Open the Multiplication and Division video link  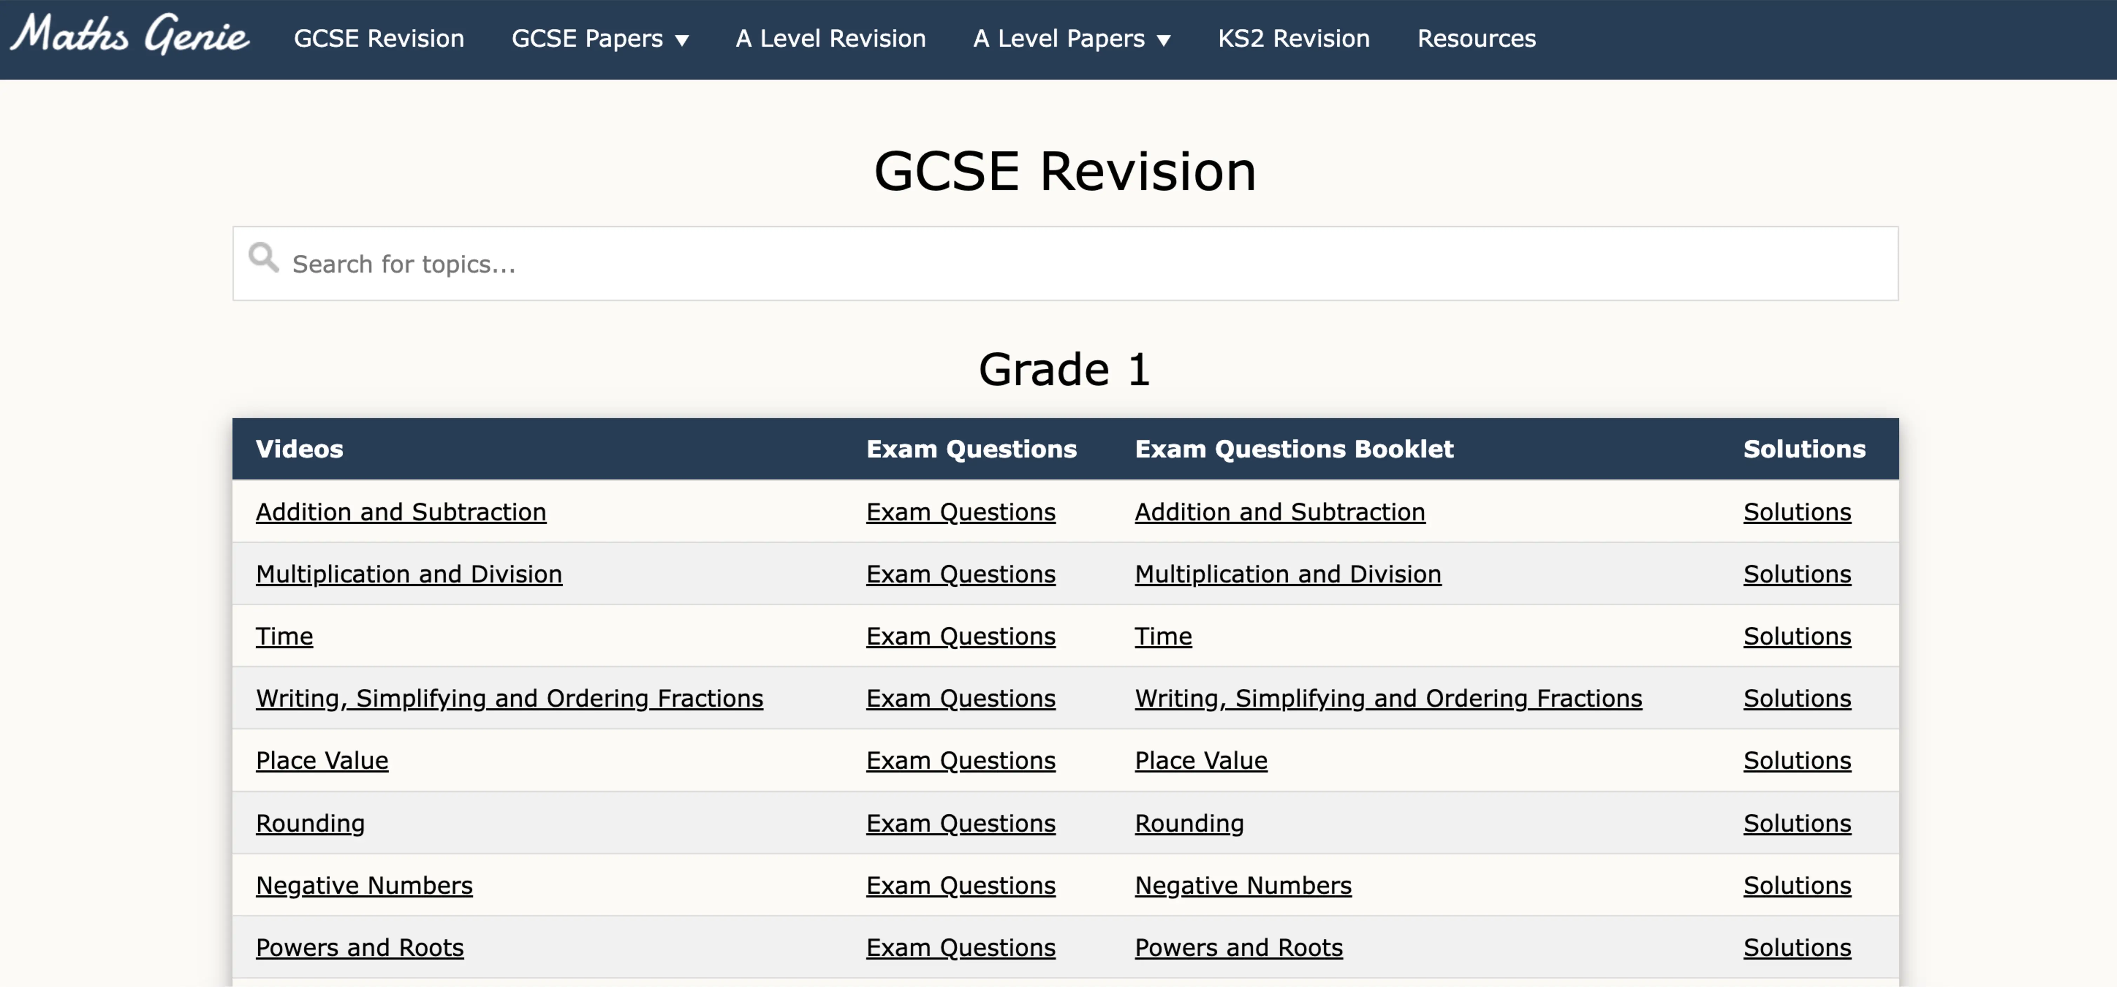(408, 574)
